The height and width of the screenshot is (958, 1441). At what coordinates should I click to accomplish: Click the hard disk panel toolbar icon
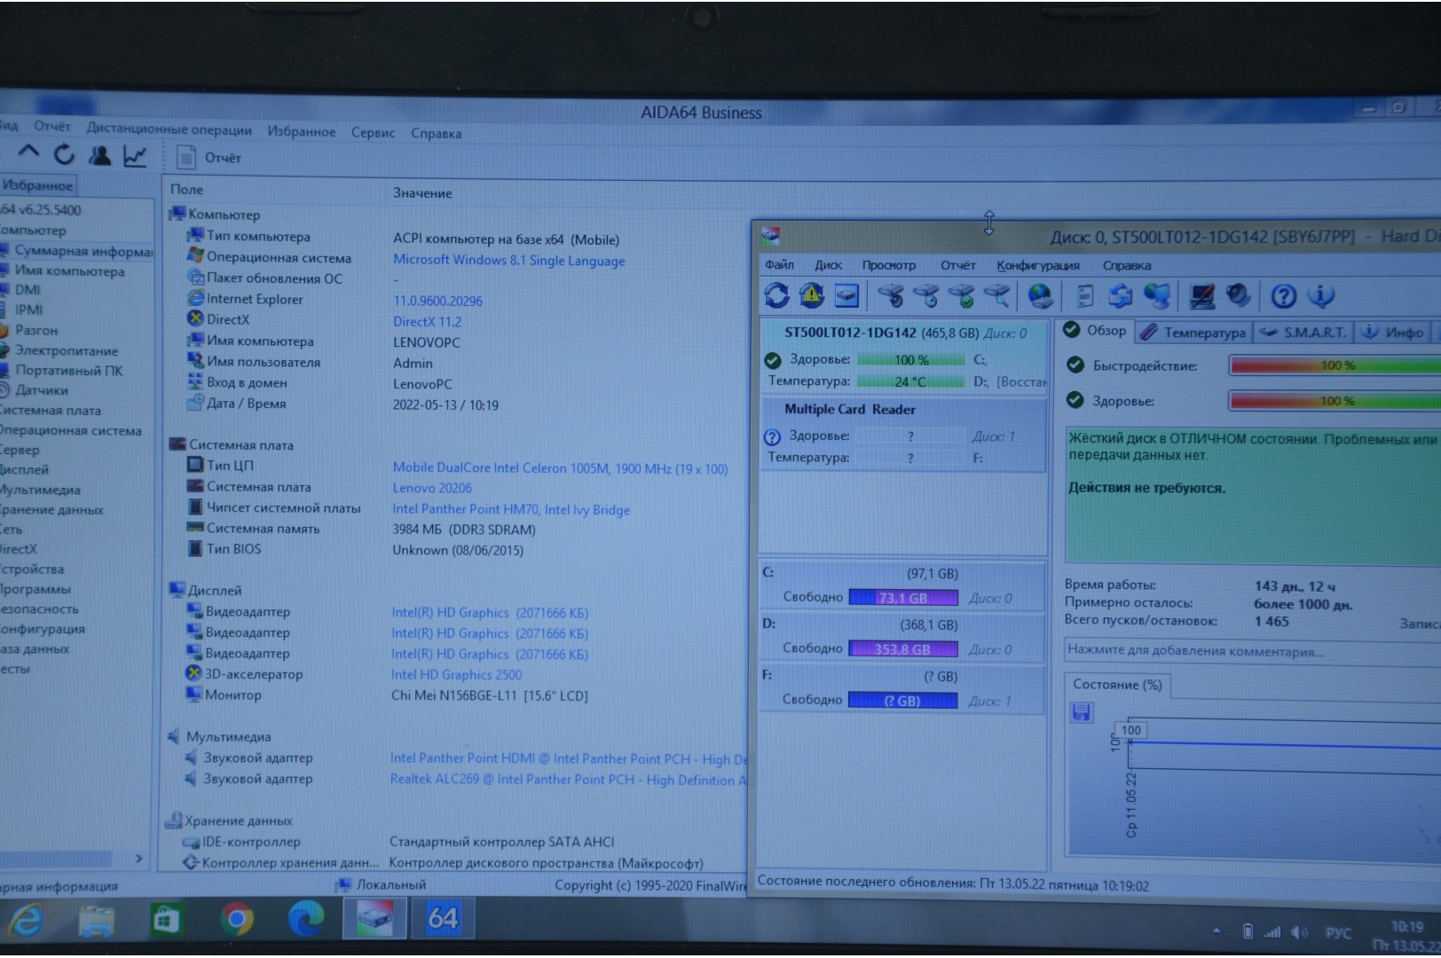[846, 295]
